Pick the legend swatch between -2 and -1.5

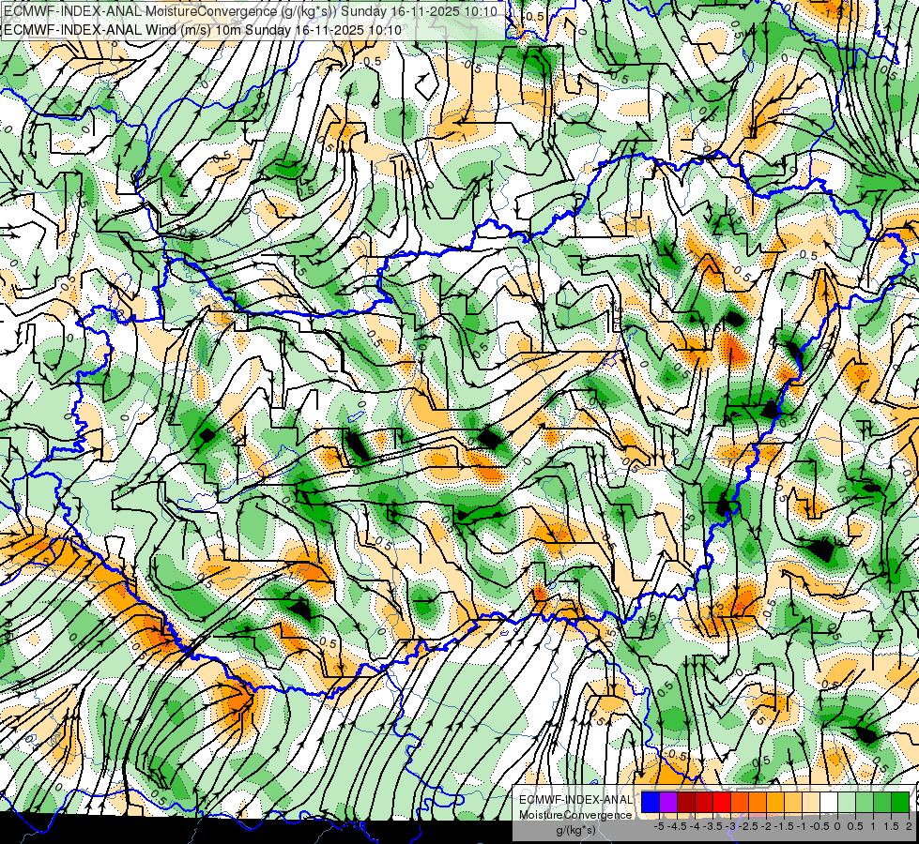(775, 803)
